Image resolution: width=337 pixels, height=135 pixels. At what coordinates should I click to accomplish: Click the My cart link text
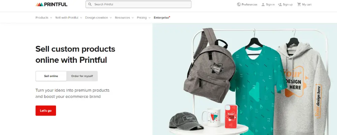pyautogui.click(x=307, y=4)
